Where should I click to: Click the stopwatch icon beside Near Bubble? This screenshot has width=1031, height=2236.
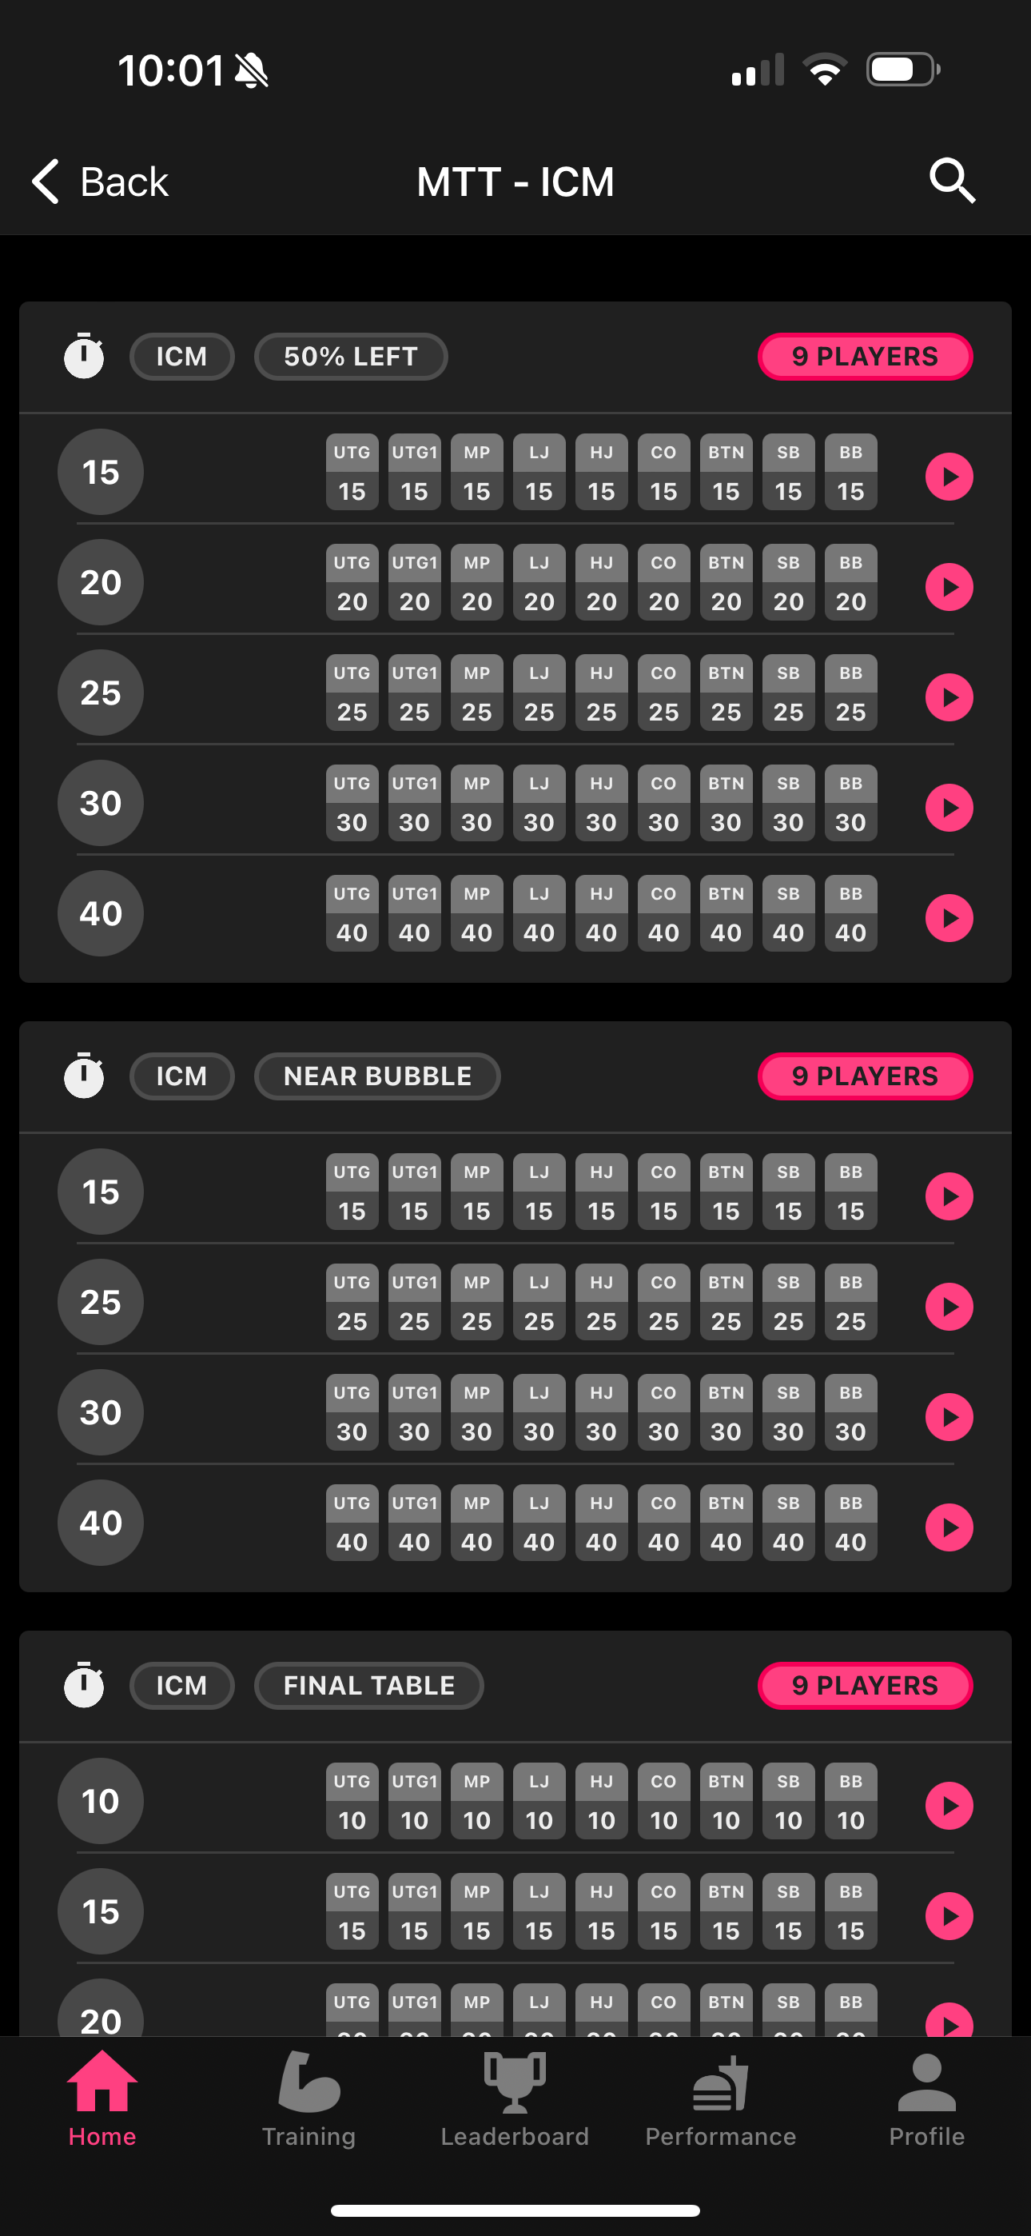click(84, 1076)
